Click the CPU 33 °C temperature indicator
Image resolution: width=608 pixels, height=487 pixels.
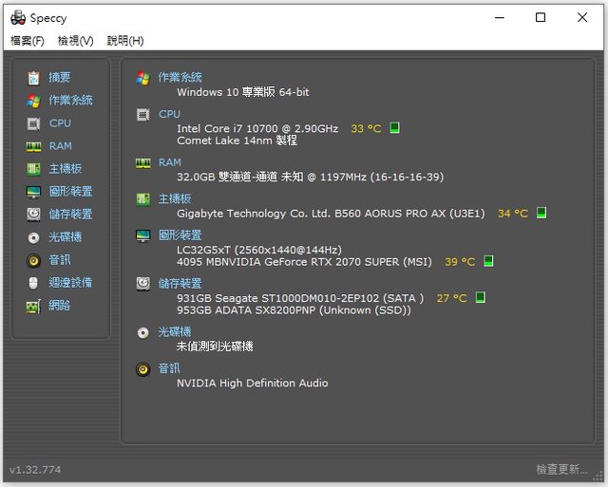pos(366,128)
